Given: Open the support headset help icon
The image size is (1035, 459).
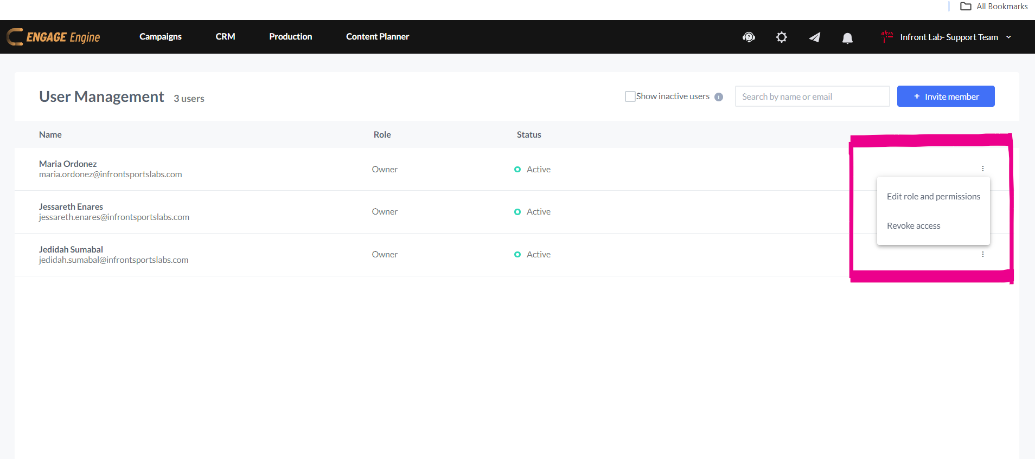Looking at the screenshot, I should 749,37.
